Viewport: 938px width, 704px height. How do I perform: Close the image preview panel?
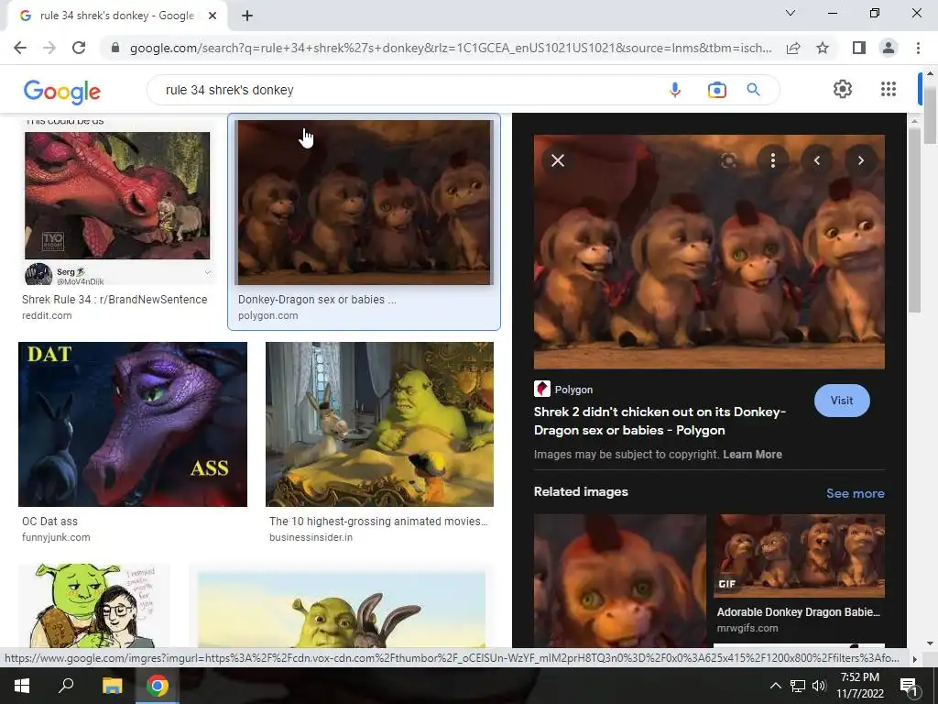coord(558,160)
